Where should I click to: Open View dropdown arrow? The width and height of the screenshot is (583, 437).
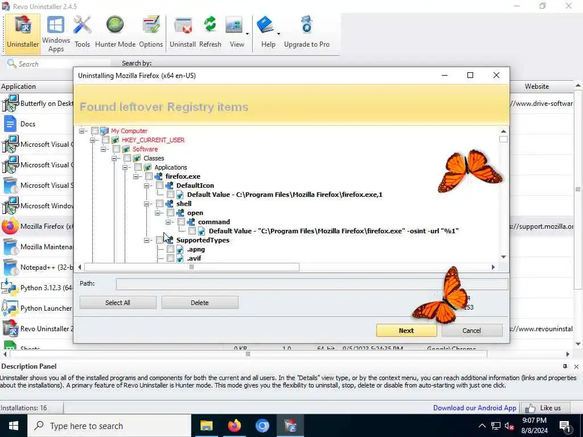[x=247, y=34]
